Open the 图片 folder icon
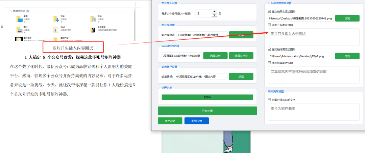This screenshot has height=153, width=365. pyautogui.click(x=19, y=30)
